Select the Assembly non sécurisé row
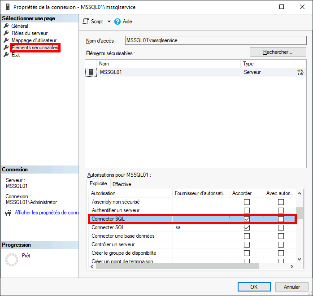This screenshot has height=296, width=313. pos(192,202)
